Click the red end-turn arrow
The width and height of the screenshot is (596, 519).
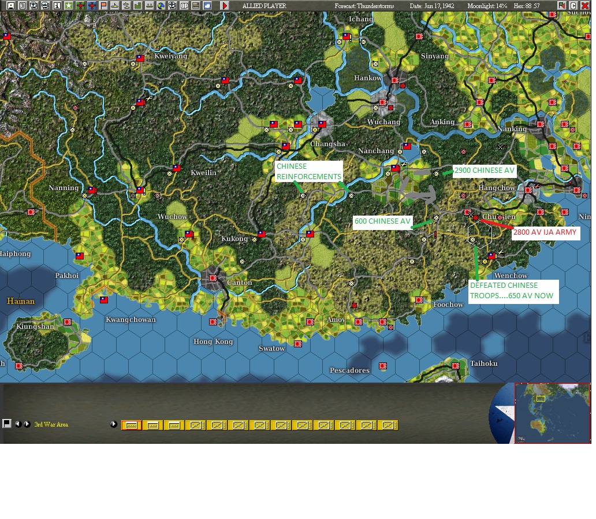coord(225,5)
